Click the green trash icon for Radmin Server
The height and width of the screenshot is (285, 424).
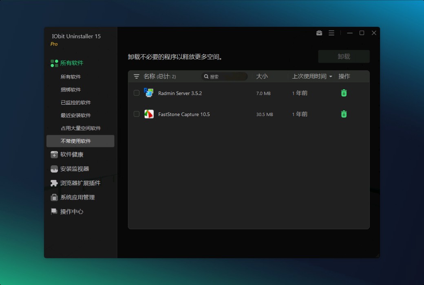point(344,93)
